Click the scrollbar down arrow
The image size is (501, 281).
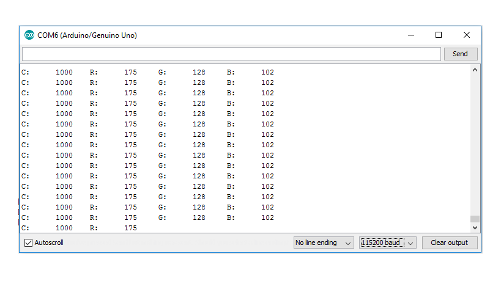point(475,228)
